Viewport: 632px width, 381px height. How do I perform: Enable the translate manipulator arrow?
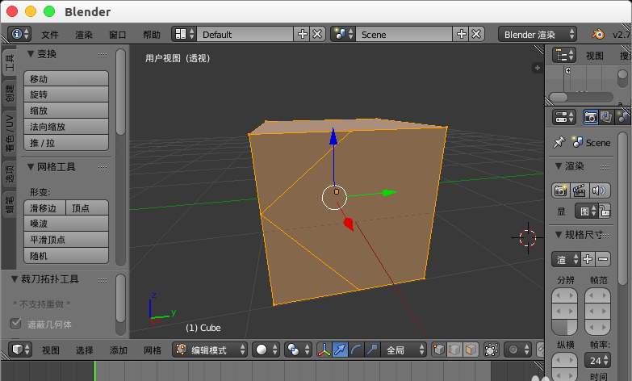(340, 350)
